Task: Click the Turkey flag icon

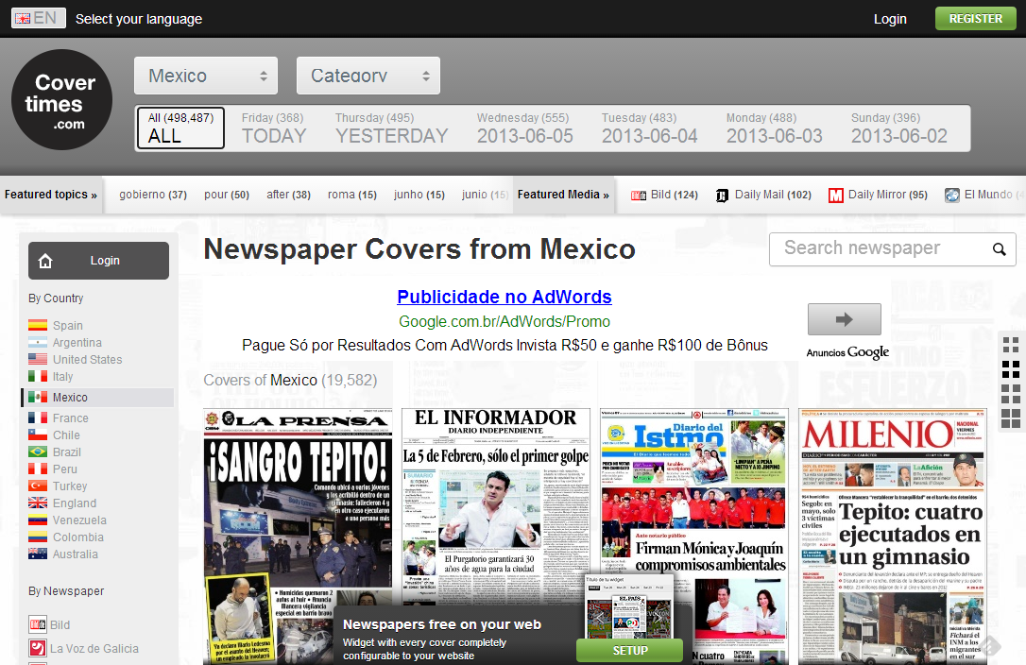Action: 38,486
